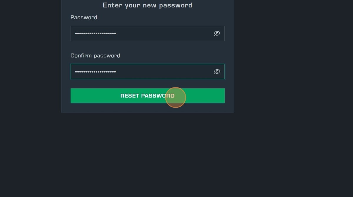Focus the Confirm password input field
353x197 pixels.
click(141, 72)
